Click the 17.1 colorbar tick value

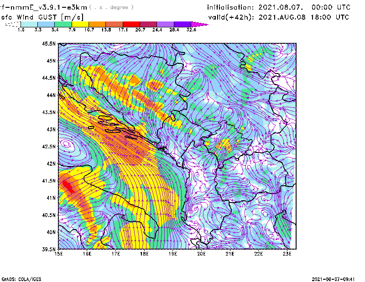pyautogui.click(x=123, y=30)
